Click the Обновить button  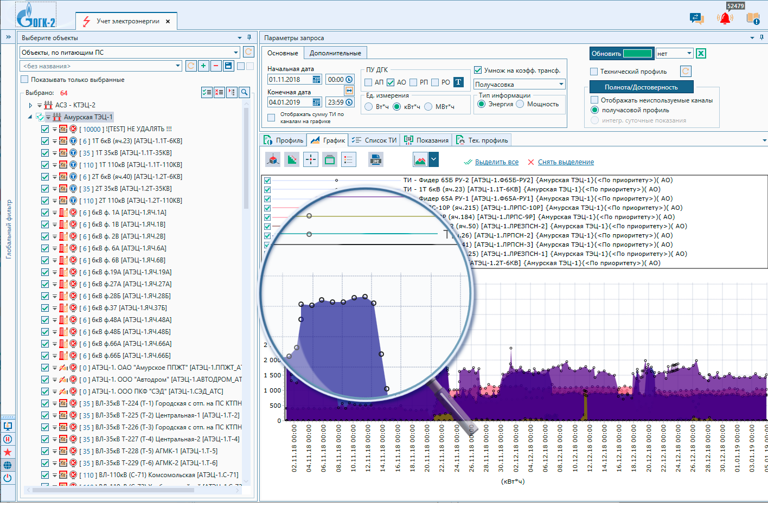(622, 54)
